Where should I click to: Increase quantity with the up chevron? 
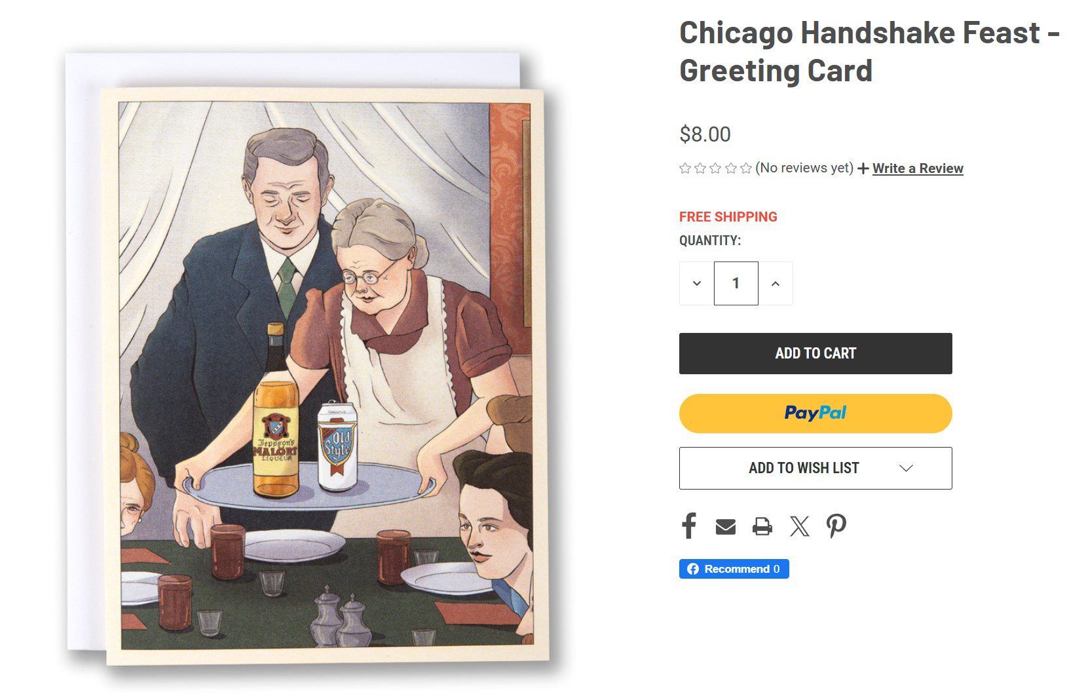click(x=776, y=283)
